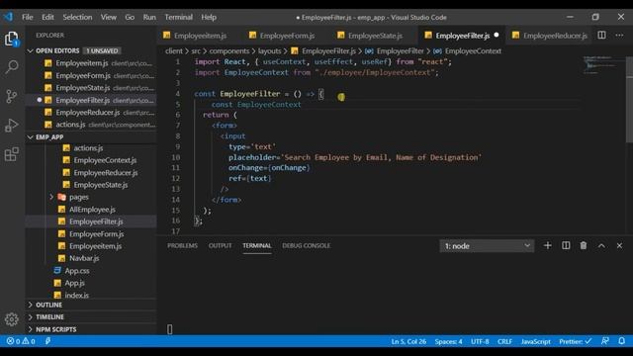The width and height of the screenshot is (633, 356).
Task: Show the Debug Console tab
Action: (306, 245)
